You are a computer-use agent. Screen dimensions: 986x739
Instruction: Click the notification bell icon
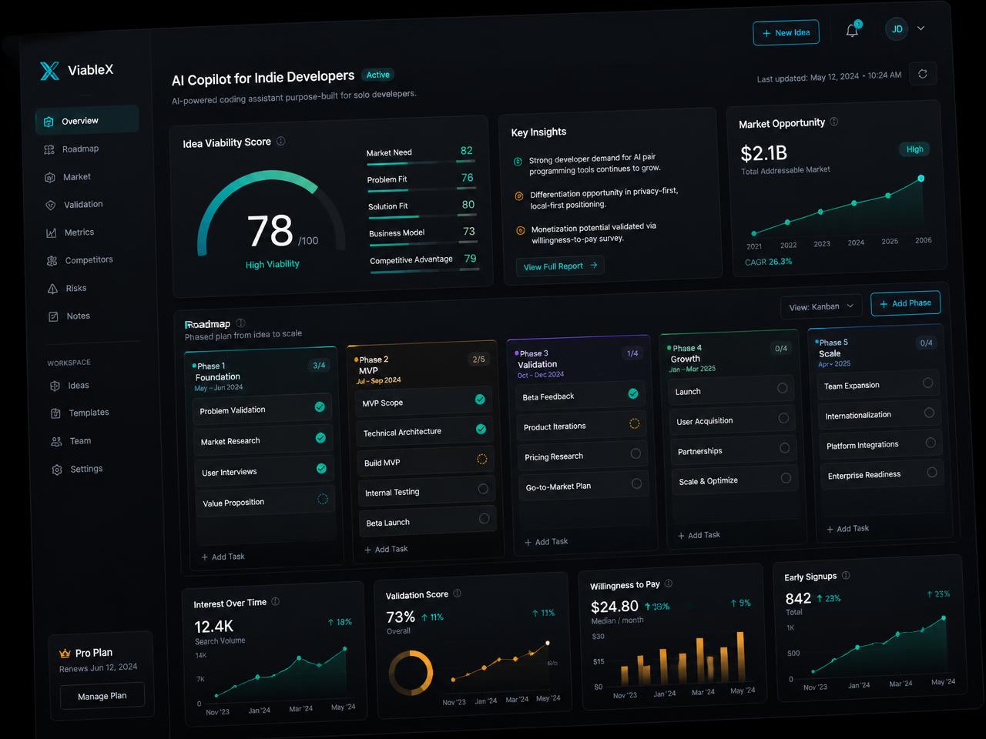point(852,31)
